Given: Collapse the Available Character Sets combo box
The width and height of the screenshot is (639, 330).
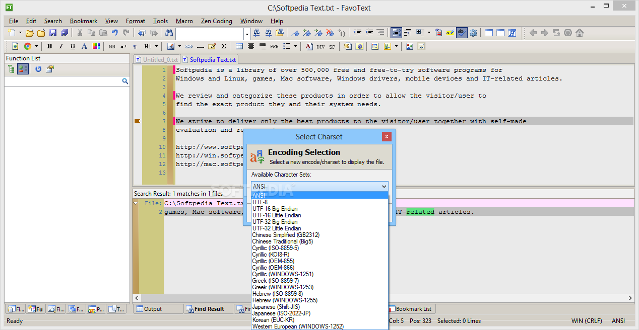Looking at the screenshot, I should coord(384,187).
